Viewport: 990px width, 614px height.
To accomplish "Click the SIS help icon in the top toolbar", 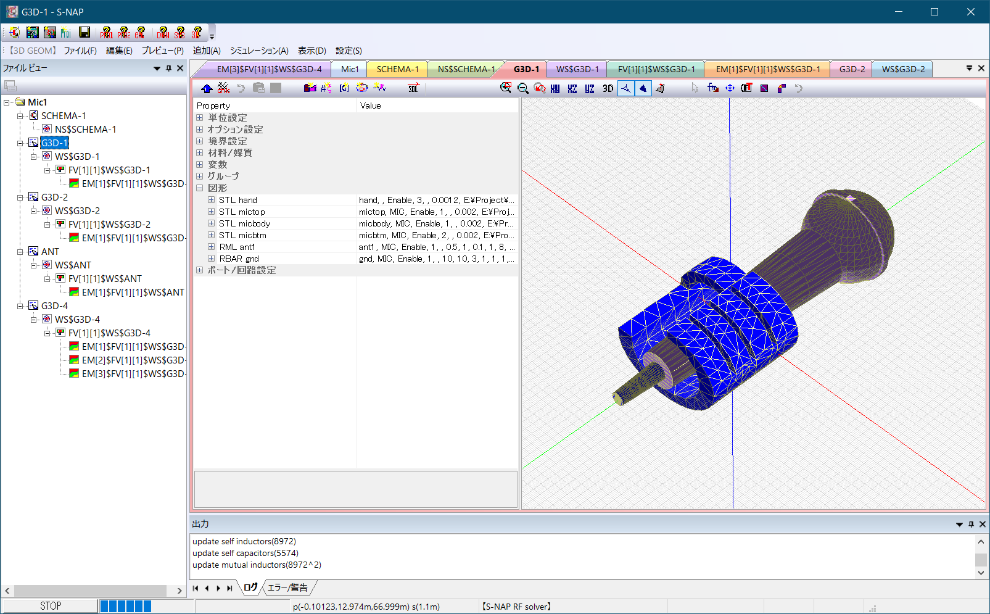I will pos(179,33).
